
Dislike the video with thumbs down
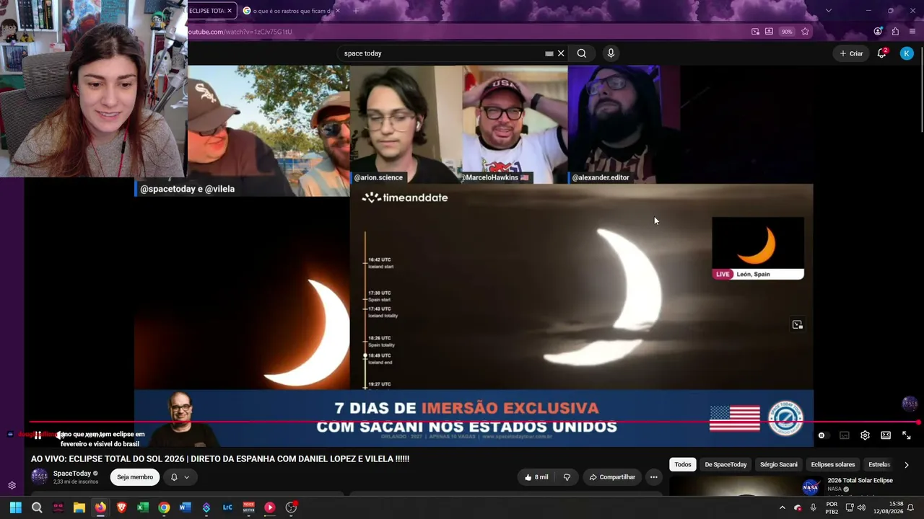567,477
